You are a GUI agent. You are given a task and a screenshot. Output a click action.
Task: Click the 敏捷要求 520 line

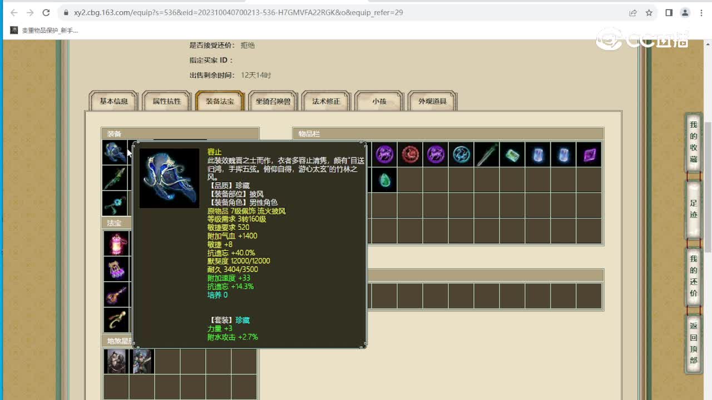228,227
